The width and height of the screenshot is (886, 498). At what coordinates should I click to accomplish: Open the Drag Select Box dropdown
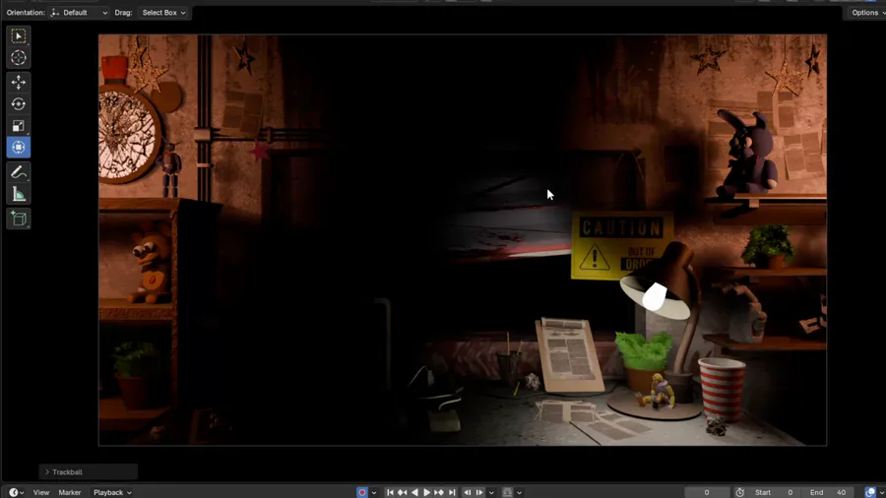163,13
